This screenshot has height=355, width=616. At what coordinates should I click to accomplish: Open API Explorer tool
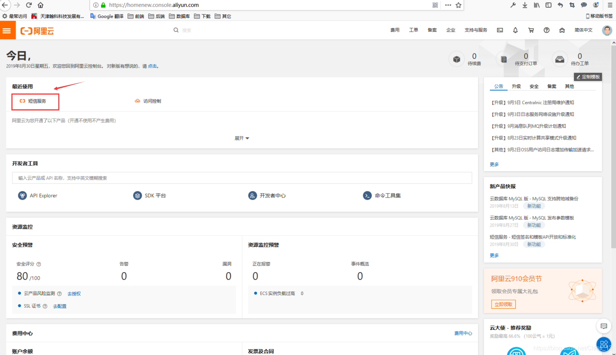pyautogui.click(x=38, y=195)
